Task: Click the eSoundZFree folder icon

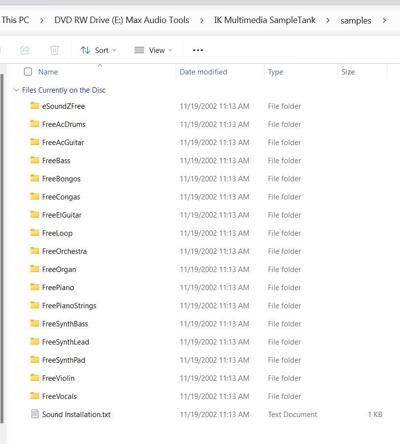Action: tap(34, 106)
